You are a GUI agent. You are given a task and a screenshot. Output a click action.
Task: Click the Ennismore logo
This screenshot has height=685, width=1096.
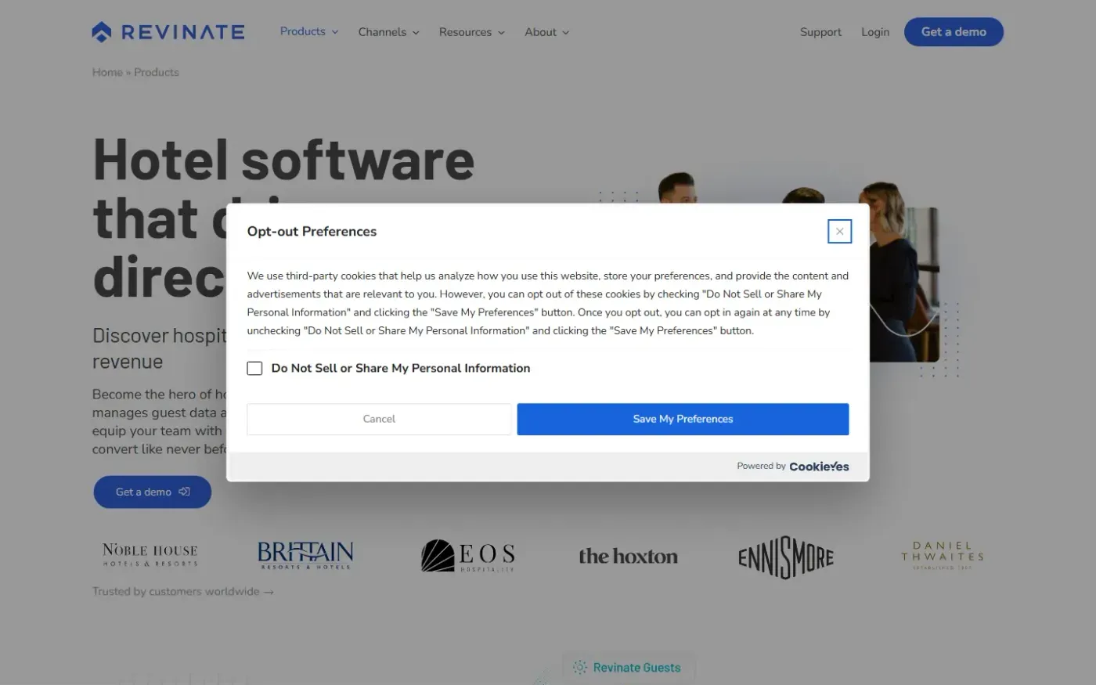click(x=786, y=557)
